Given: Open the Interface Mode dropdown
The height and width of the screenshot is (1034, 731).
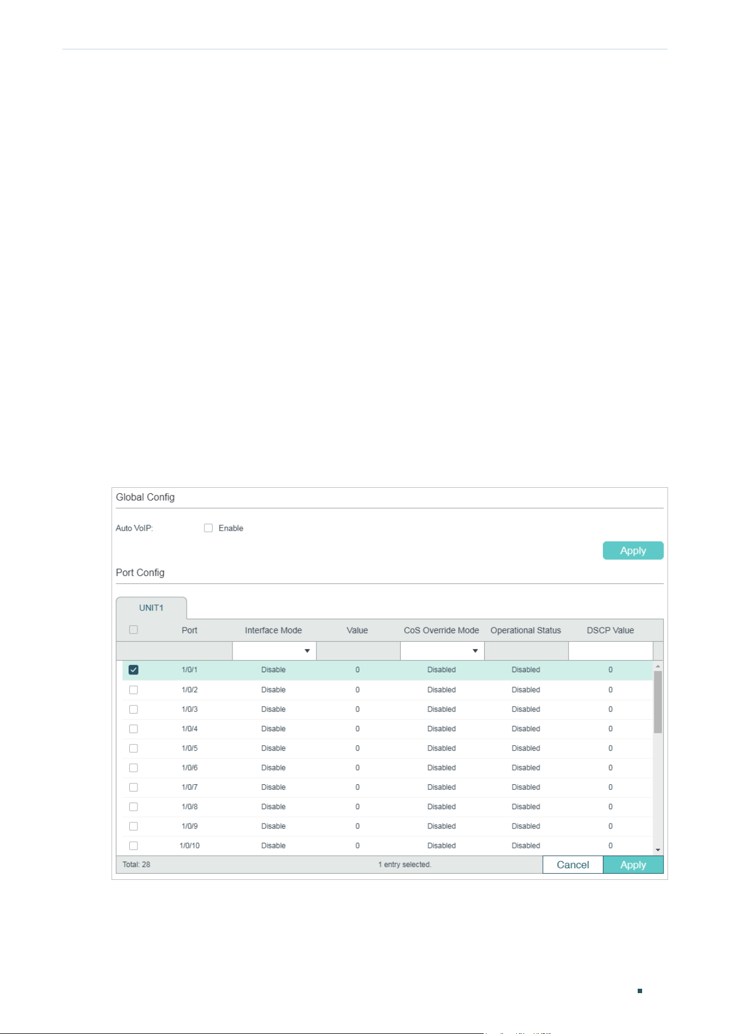Looking at the screenshot, I should point(274,651).
